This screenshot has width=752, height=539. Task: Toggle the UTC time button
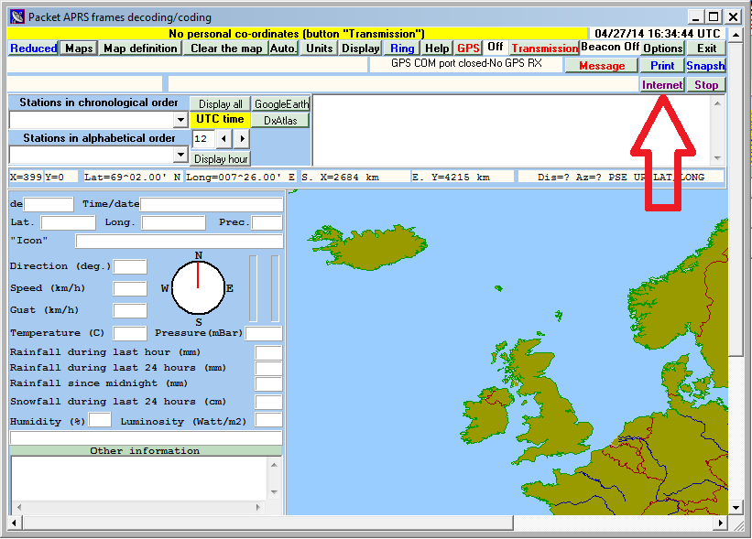[220, 119]
